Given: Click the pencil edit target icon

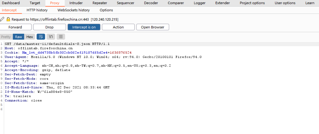Looking at the screenshot, I should coord(2,19).
